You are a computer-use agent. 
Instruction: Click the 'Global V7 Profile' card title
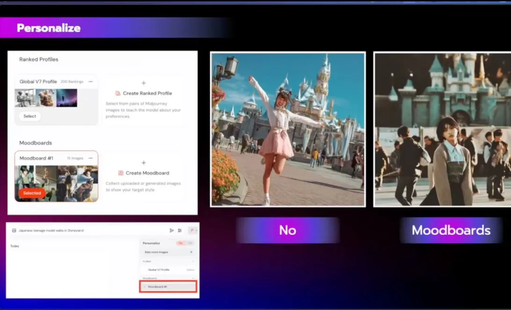(x=38, y=81)
